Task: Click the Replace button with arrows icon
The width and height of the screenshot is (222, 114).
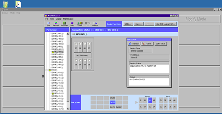Action: point(134,44)
